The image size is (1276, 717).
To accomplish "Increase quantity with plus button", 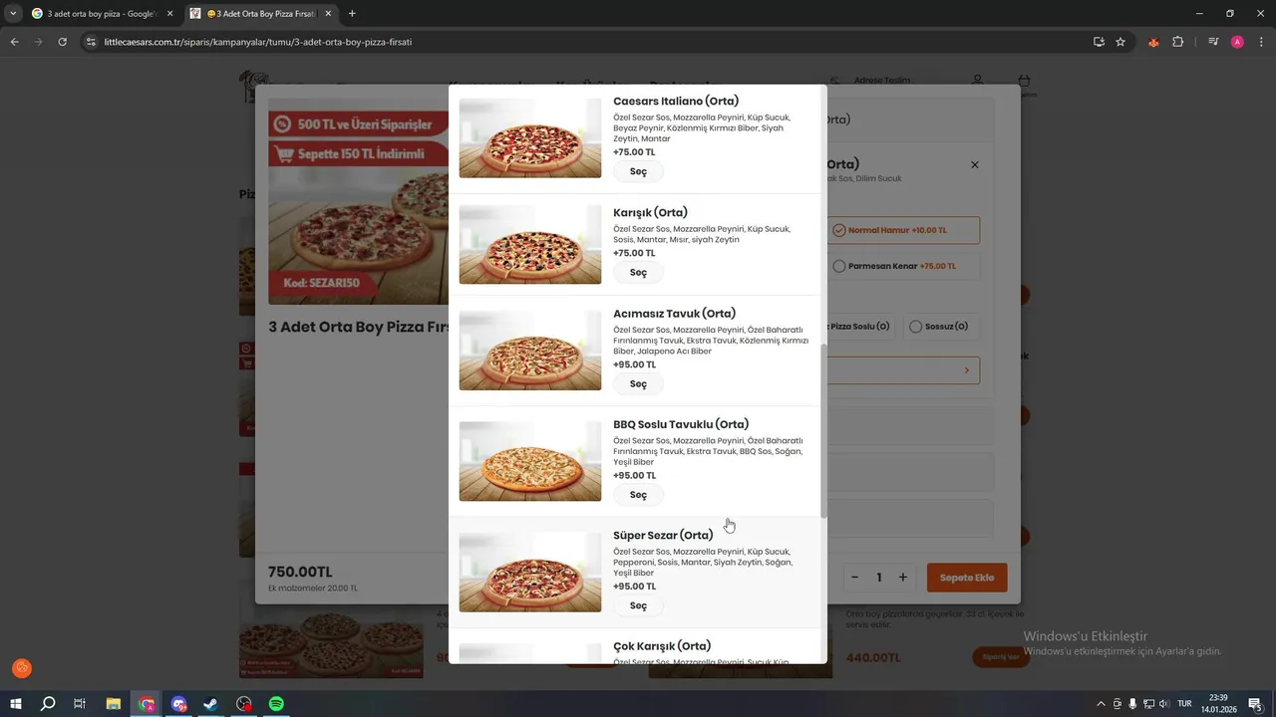I will point(903,578).
